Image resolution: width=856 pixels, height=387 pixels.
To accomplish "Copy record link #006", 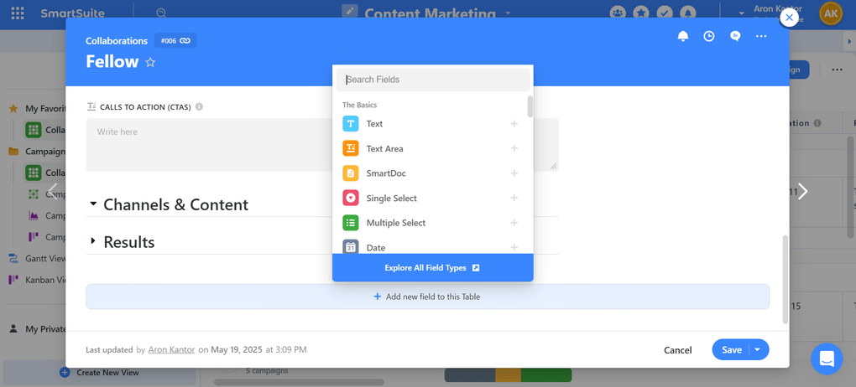I will click(x=175, y=40).
